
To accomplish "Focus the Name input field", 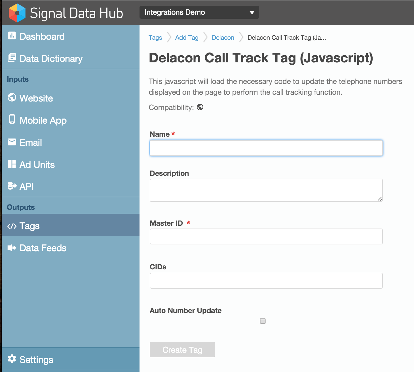I will [x=266, y=148].
